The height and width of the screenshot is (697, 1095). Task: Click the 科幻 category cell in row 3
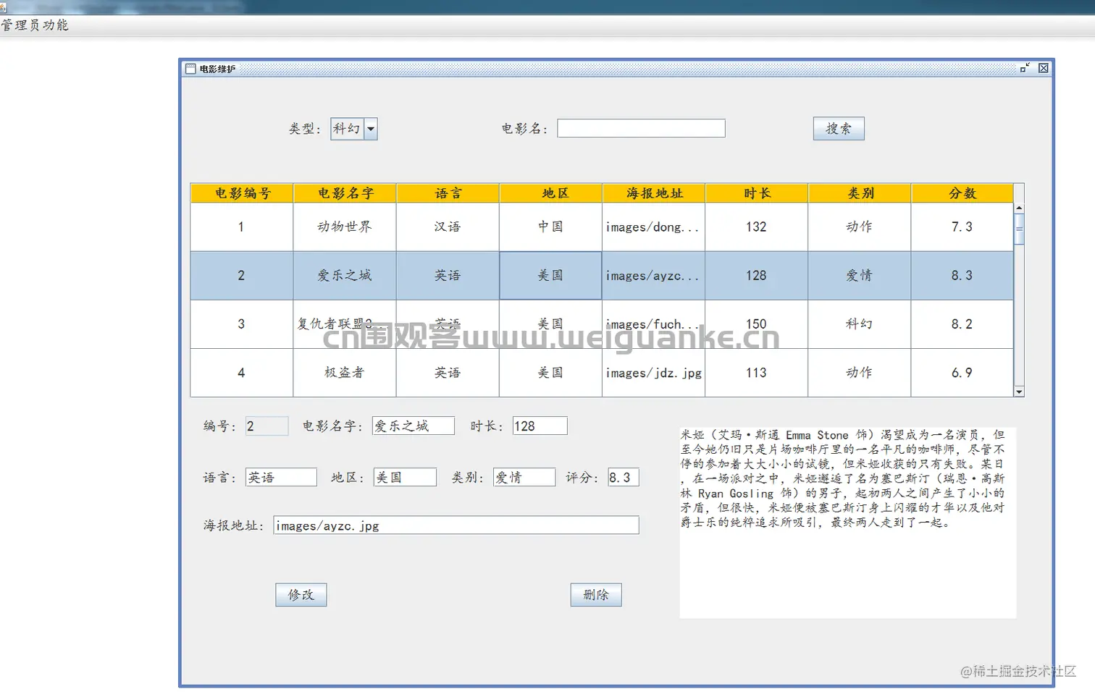[859, 324]
